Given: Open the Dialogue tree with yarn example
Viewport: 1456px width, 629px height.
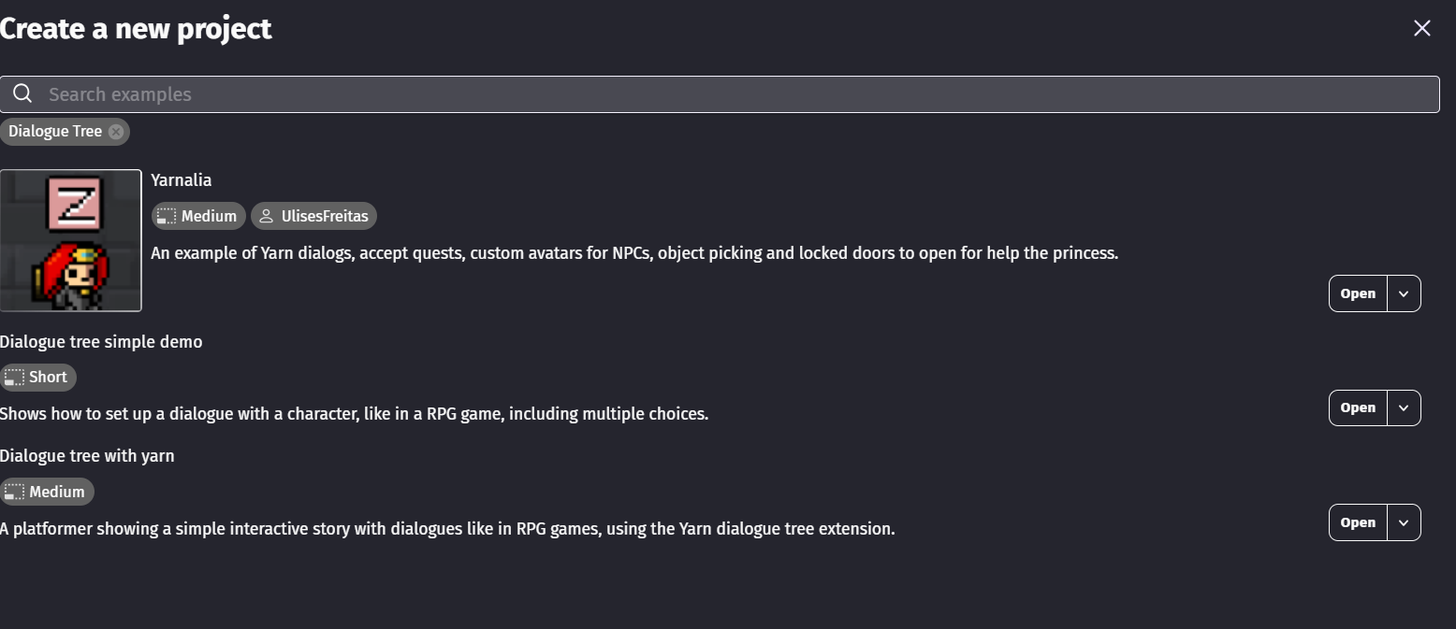Looking at the screenshot, I should [x=1357, y=522].
